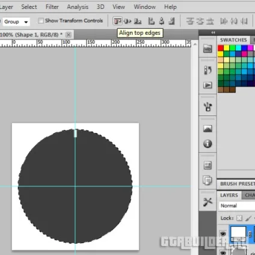The width and height of the screenshot is (255, 255).
Task: Select the Shape 1 layer thumbnail
Action: [238, 234]
